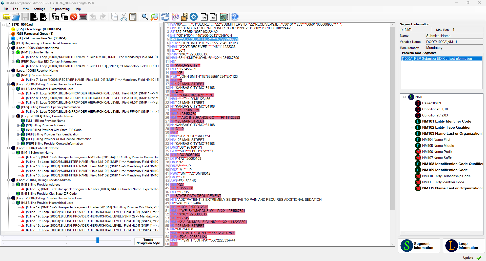Click the scissors cut icon
Viewport: 486px width, 261px height.
click(x=124, y=17)
